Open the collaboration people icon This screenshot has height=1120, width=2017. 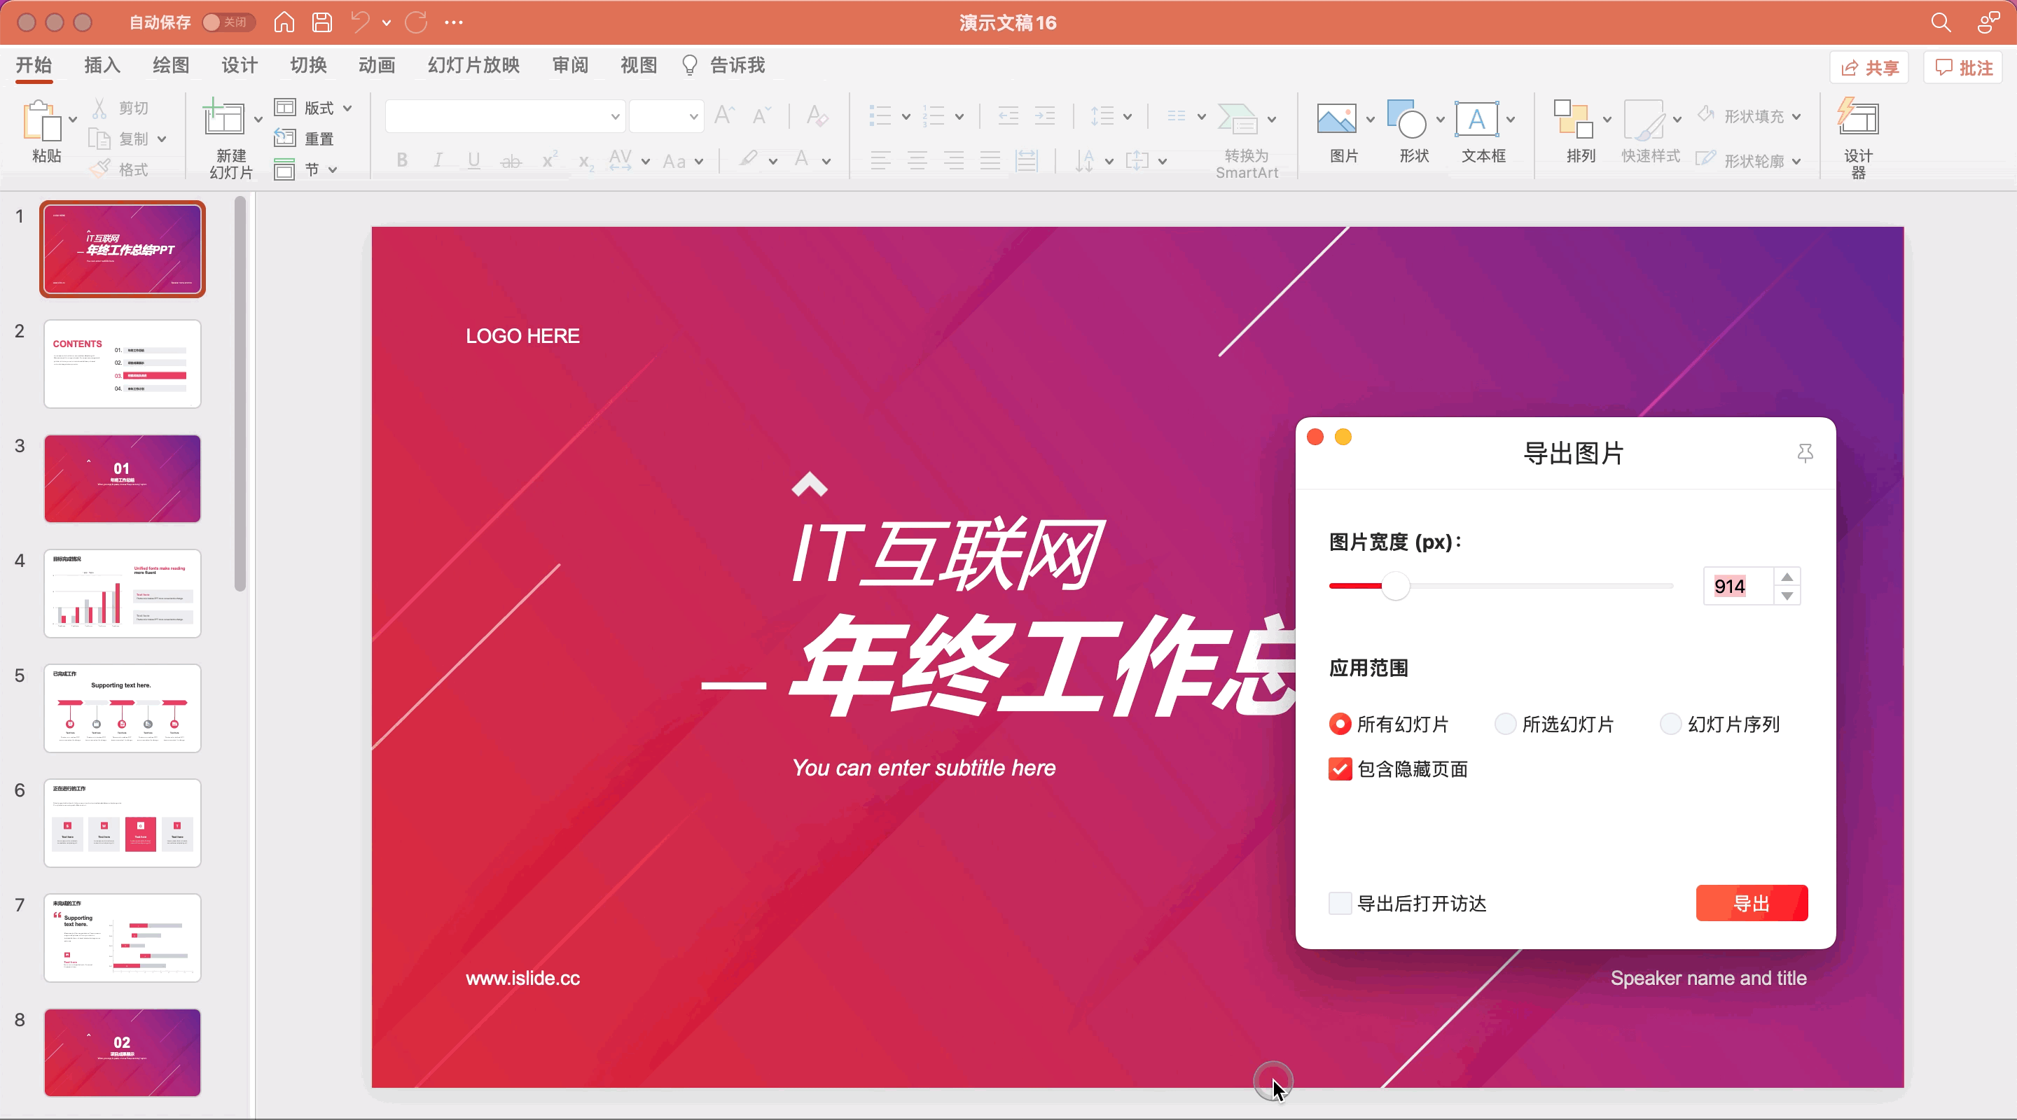pos(1989,22)
